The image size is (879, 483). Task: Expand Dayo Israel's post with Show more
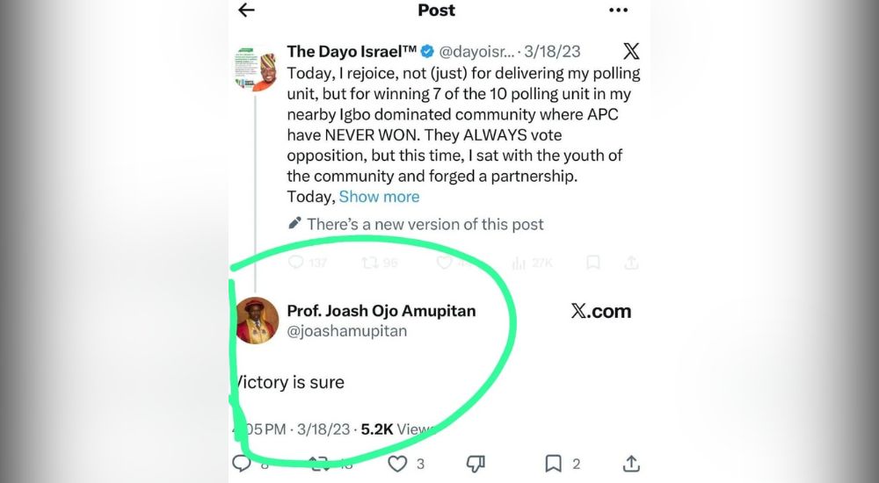coord(379,197)
